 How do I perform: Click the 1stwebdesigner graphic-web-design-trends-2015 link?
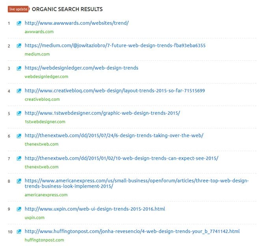pos(102,114)
